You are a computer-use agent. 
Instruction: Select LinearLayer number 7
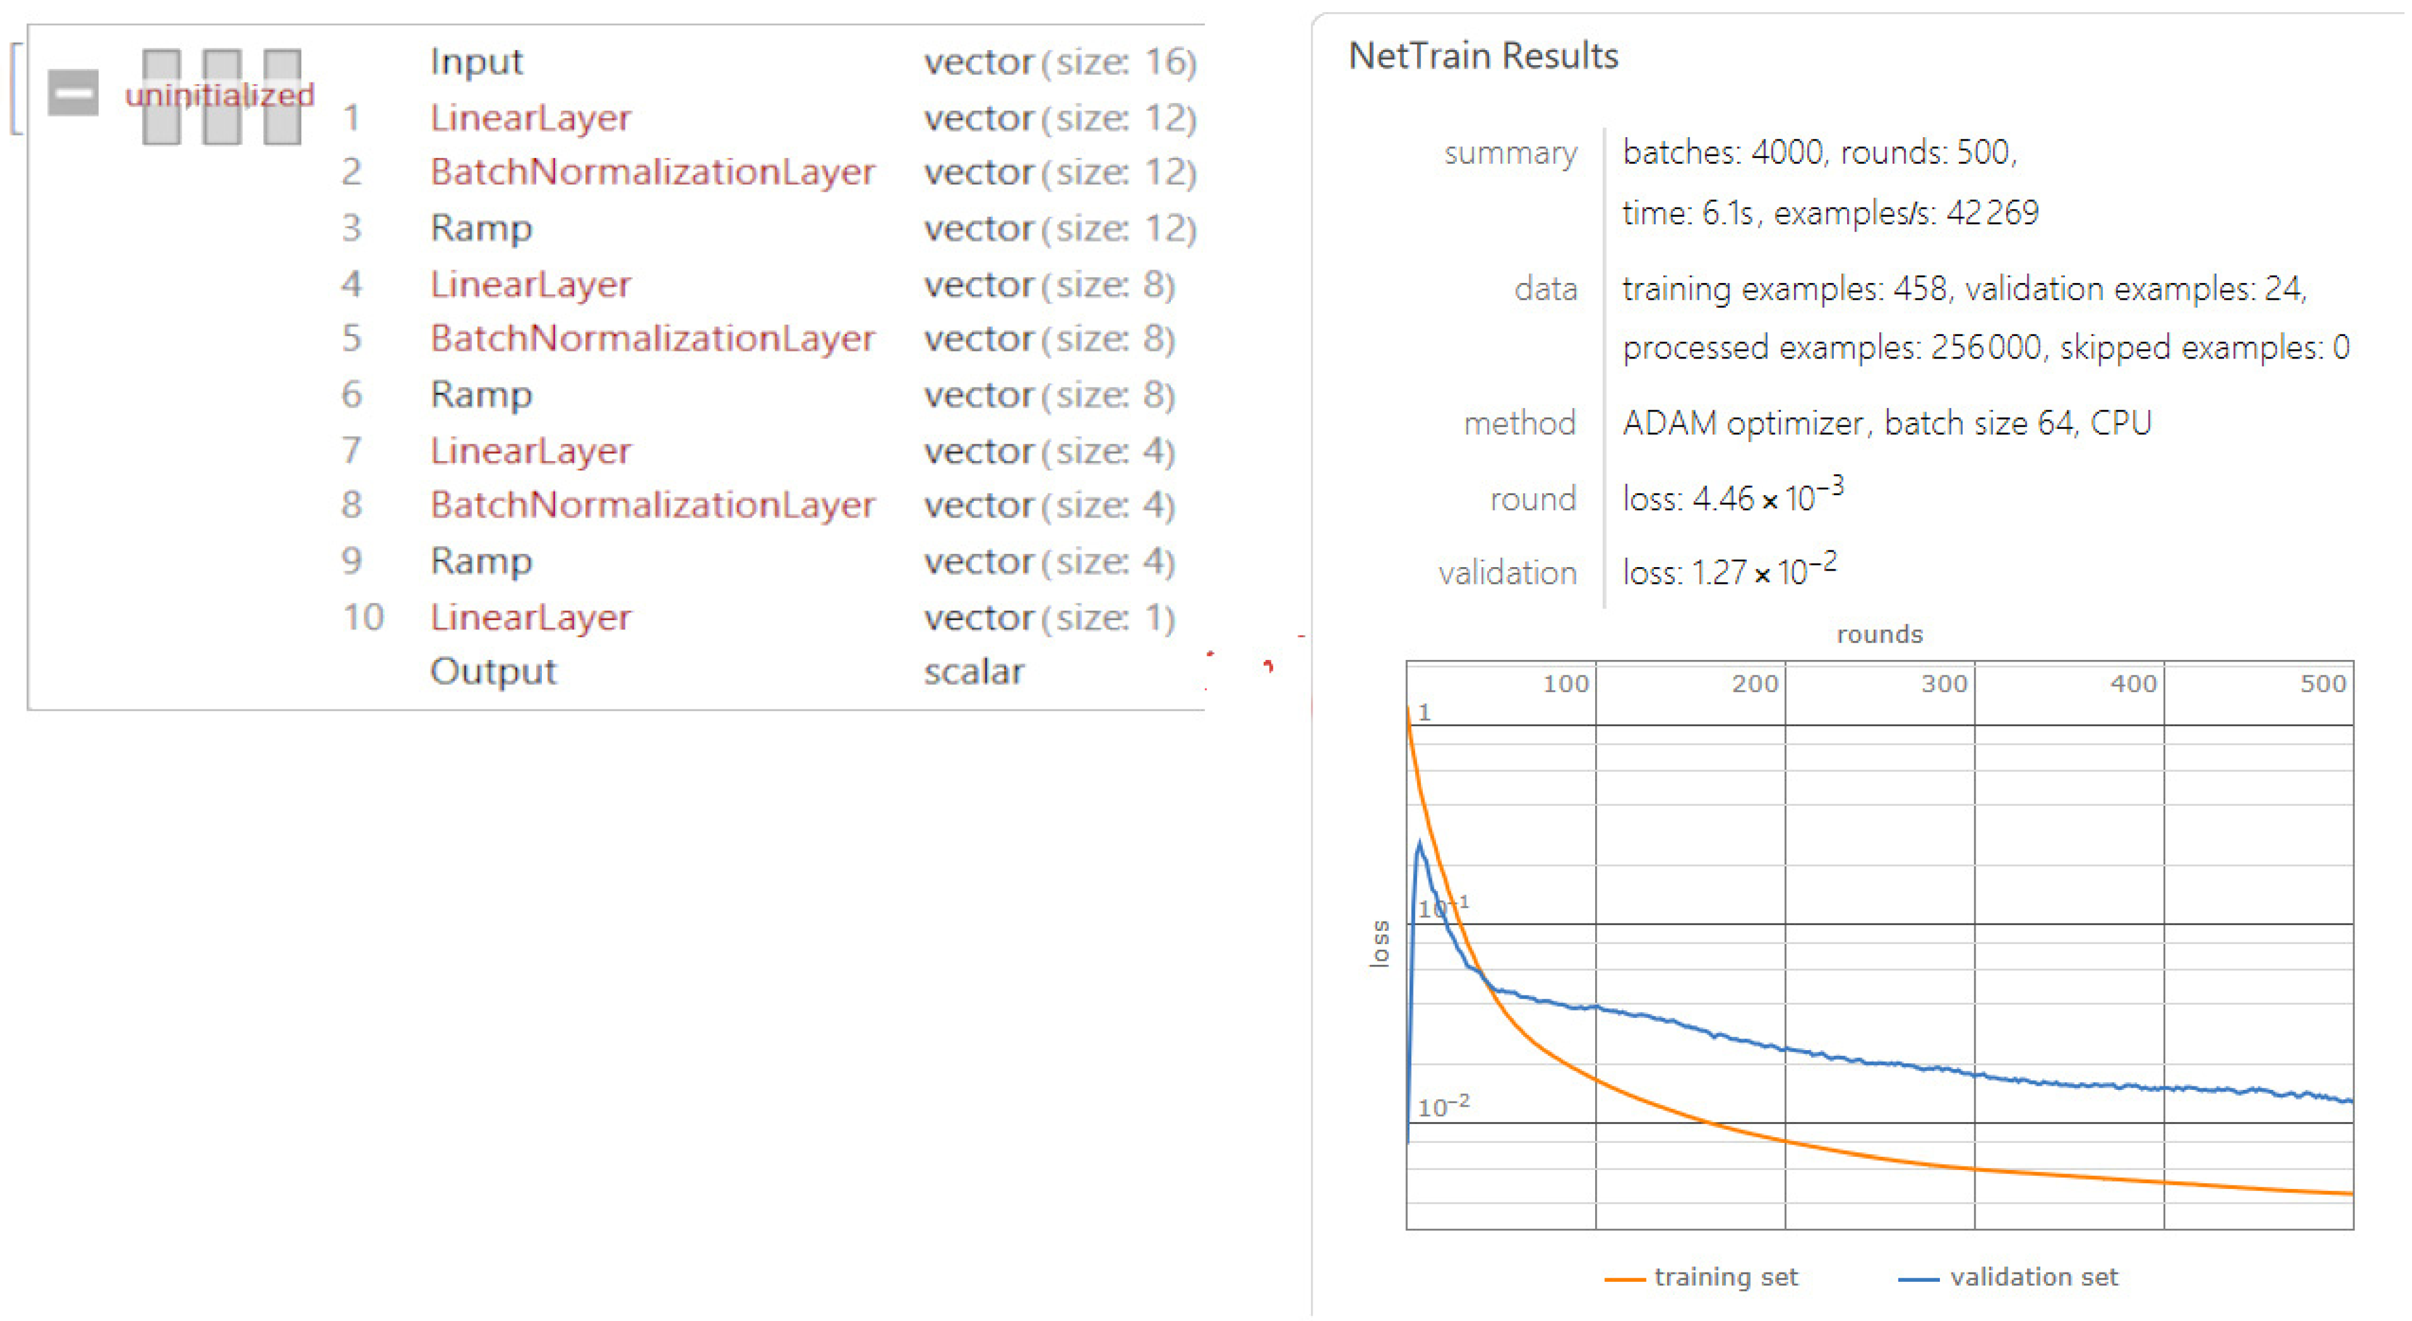click(530, 451)
